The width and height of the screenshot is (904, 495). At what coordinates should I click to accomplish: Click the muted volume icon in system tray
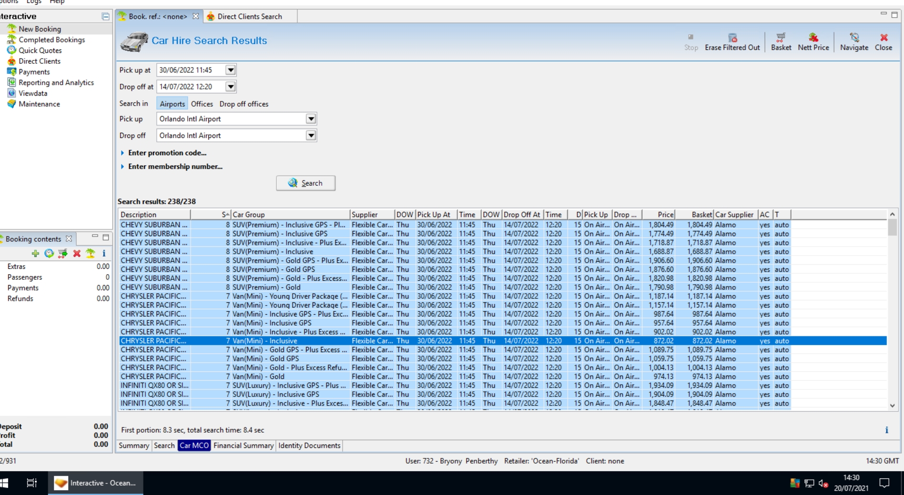(823, 484)
